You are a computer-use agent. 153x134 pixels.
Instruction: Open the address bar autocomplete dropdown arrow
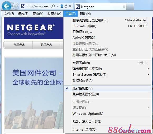[x=58, y=6]
